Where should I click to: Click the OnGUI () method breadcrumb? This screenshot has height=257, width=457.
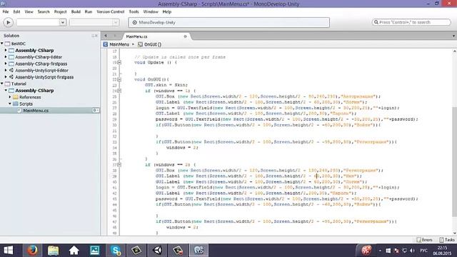(150, 44)
